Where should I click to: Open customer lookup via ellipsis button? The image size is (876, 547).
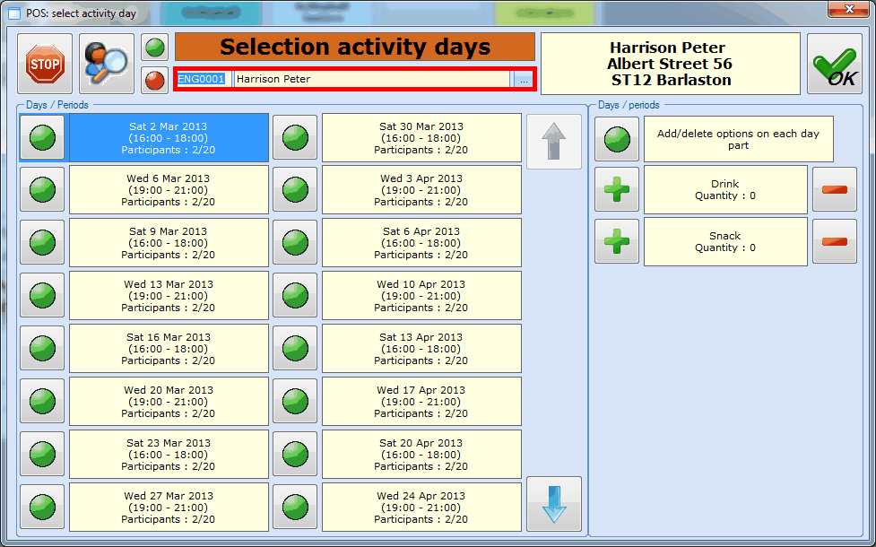523,79
